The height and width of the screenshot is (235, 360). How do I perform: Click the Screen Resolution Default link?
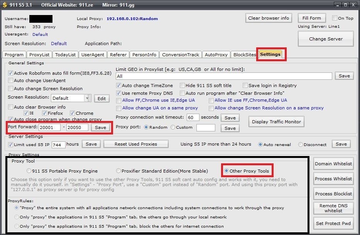pyautogui.click(x=59, y=44)
